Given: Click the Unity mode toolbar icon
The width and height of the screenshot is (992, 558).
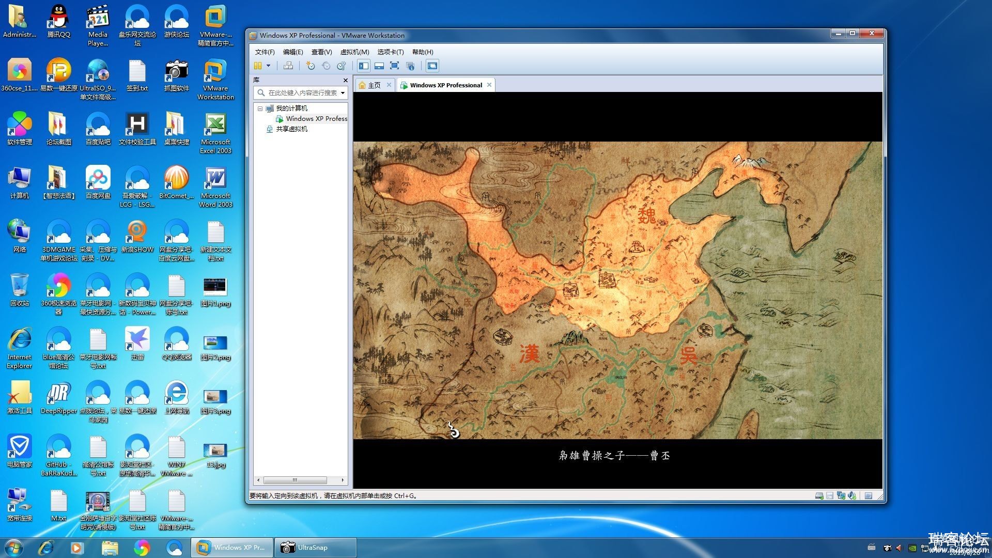Looking at the screenshot, I should tap(410, 66).
